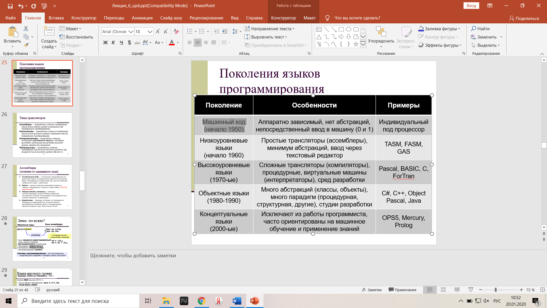Click the Paste clipboard icon
This screenshot has height=308, width=547.
click(13, 32)
